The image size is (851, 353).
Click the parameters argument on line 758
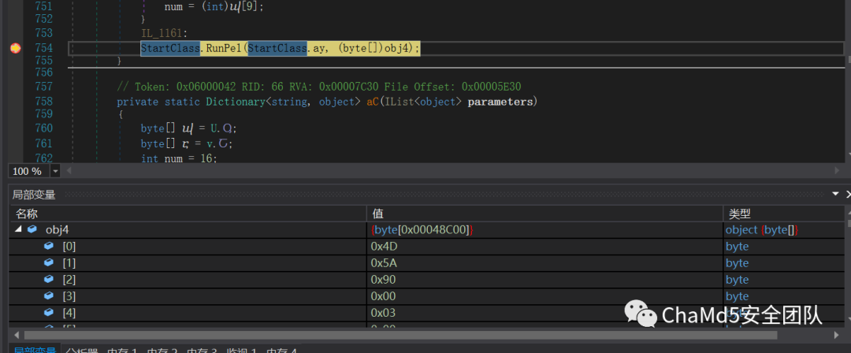[x=500, y=102]
